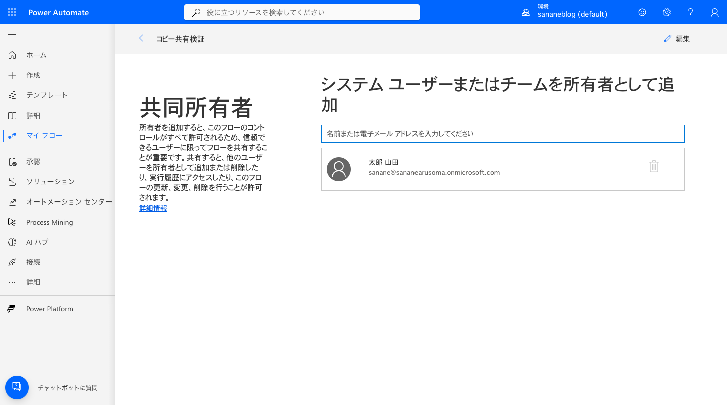Screen dimensions: 727x405
Task: Click the ellipsis icon beside lower 詳細
Action: point(12,282)
